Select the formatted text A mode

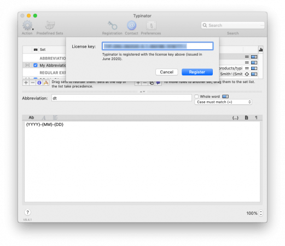coord(44,118)
